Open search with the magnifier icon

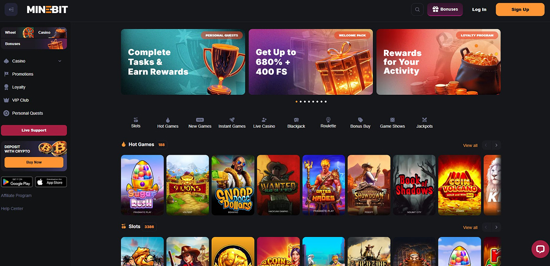coord(417,9)
